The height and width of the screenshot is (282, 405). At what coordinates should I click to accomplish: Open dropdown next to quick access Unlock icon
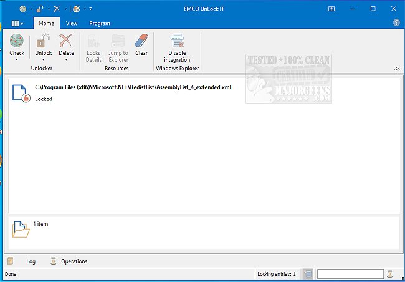pos(49,9)
